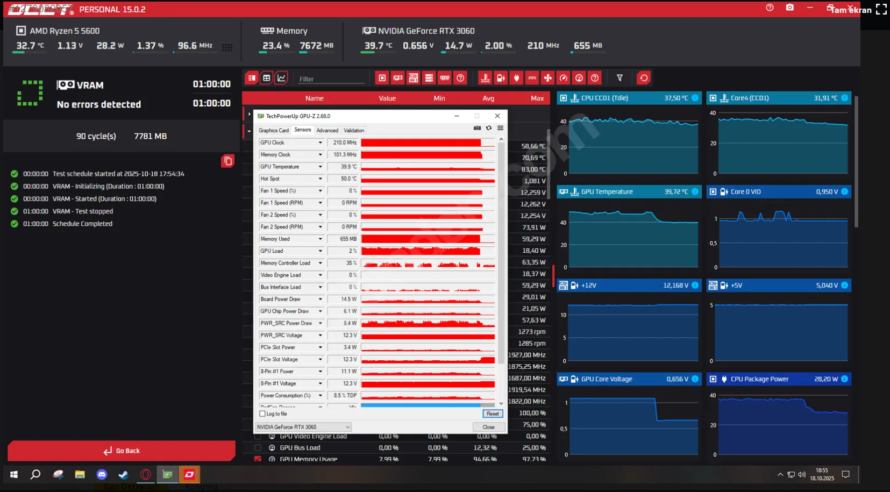Viewport: 890px width, 492px height.
Task: Toggle the CPU sensor filter icon
Action: pos(382,78)
